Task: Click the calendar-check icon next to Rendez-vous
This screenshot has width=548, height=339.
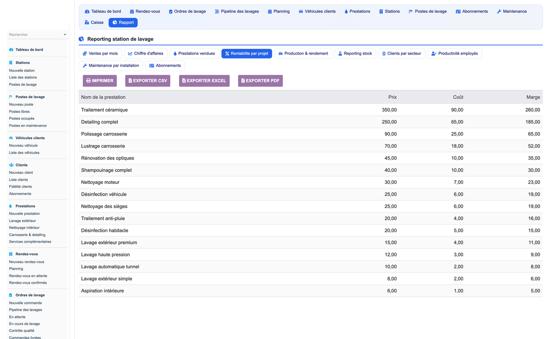Action: tap(132, 11)
